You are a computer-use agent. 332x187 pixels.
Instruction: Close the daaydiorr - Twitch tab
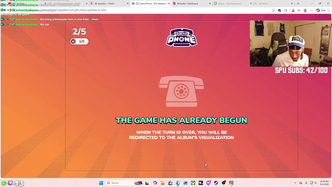pos(128,4)
